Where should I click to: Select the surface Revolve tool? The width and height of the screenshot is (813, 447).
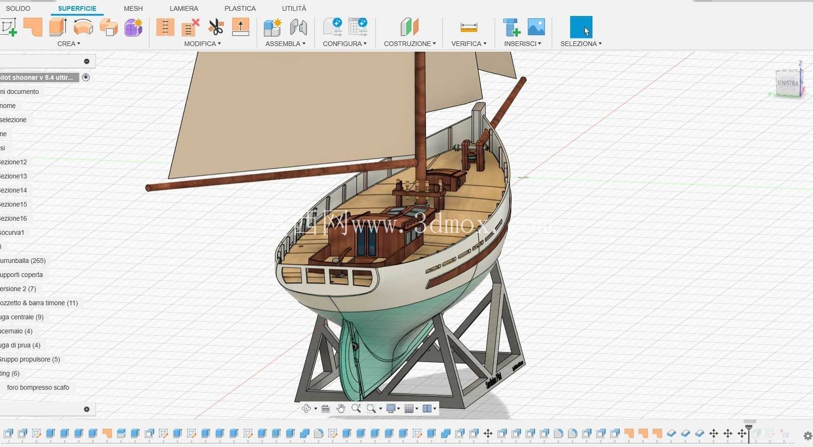click(x=83, y=27)
